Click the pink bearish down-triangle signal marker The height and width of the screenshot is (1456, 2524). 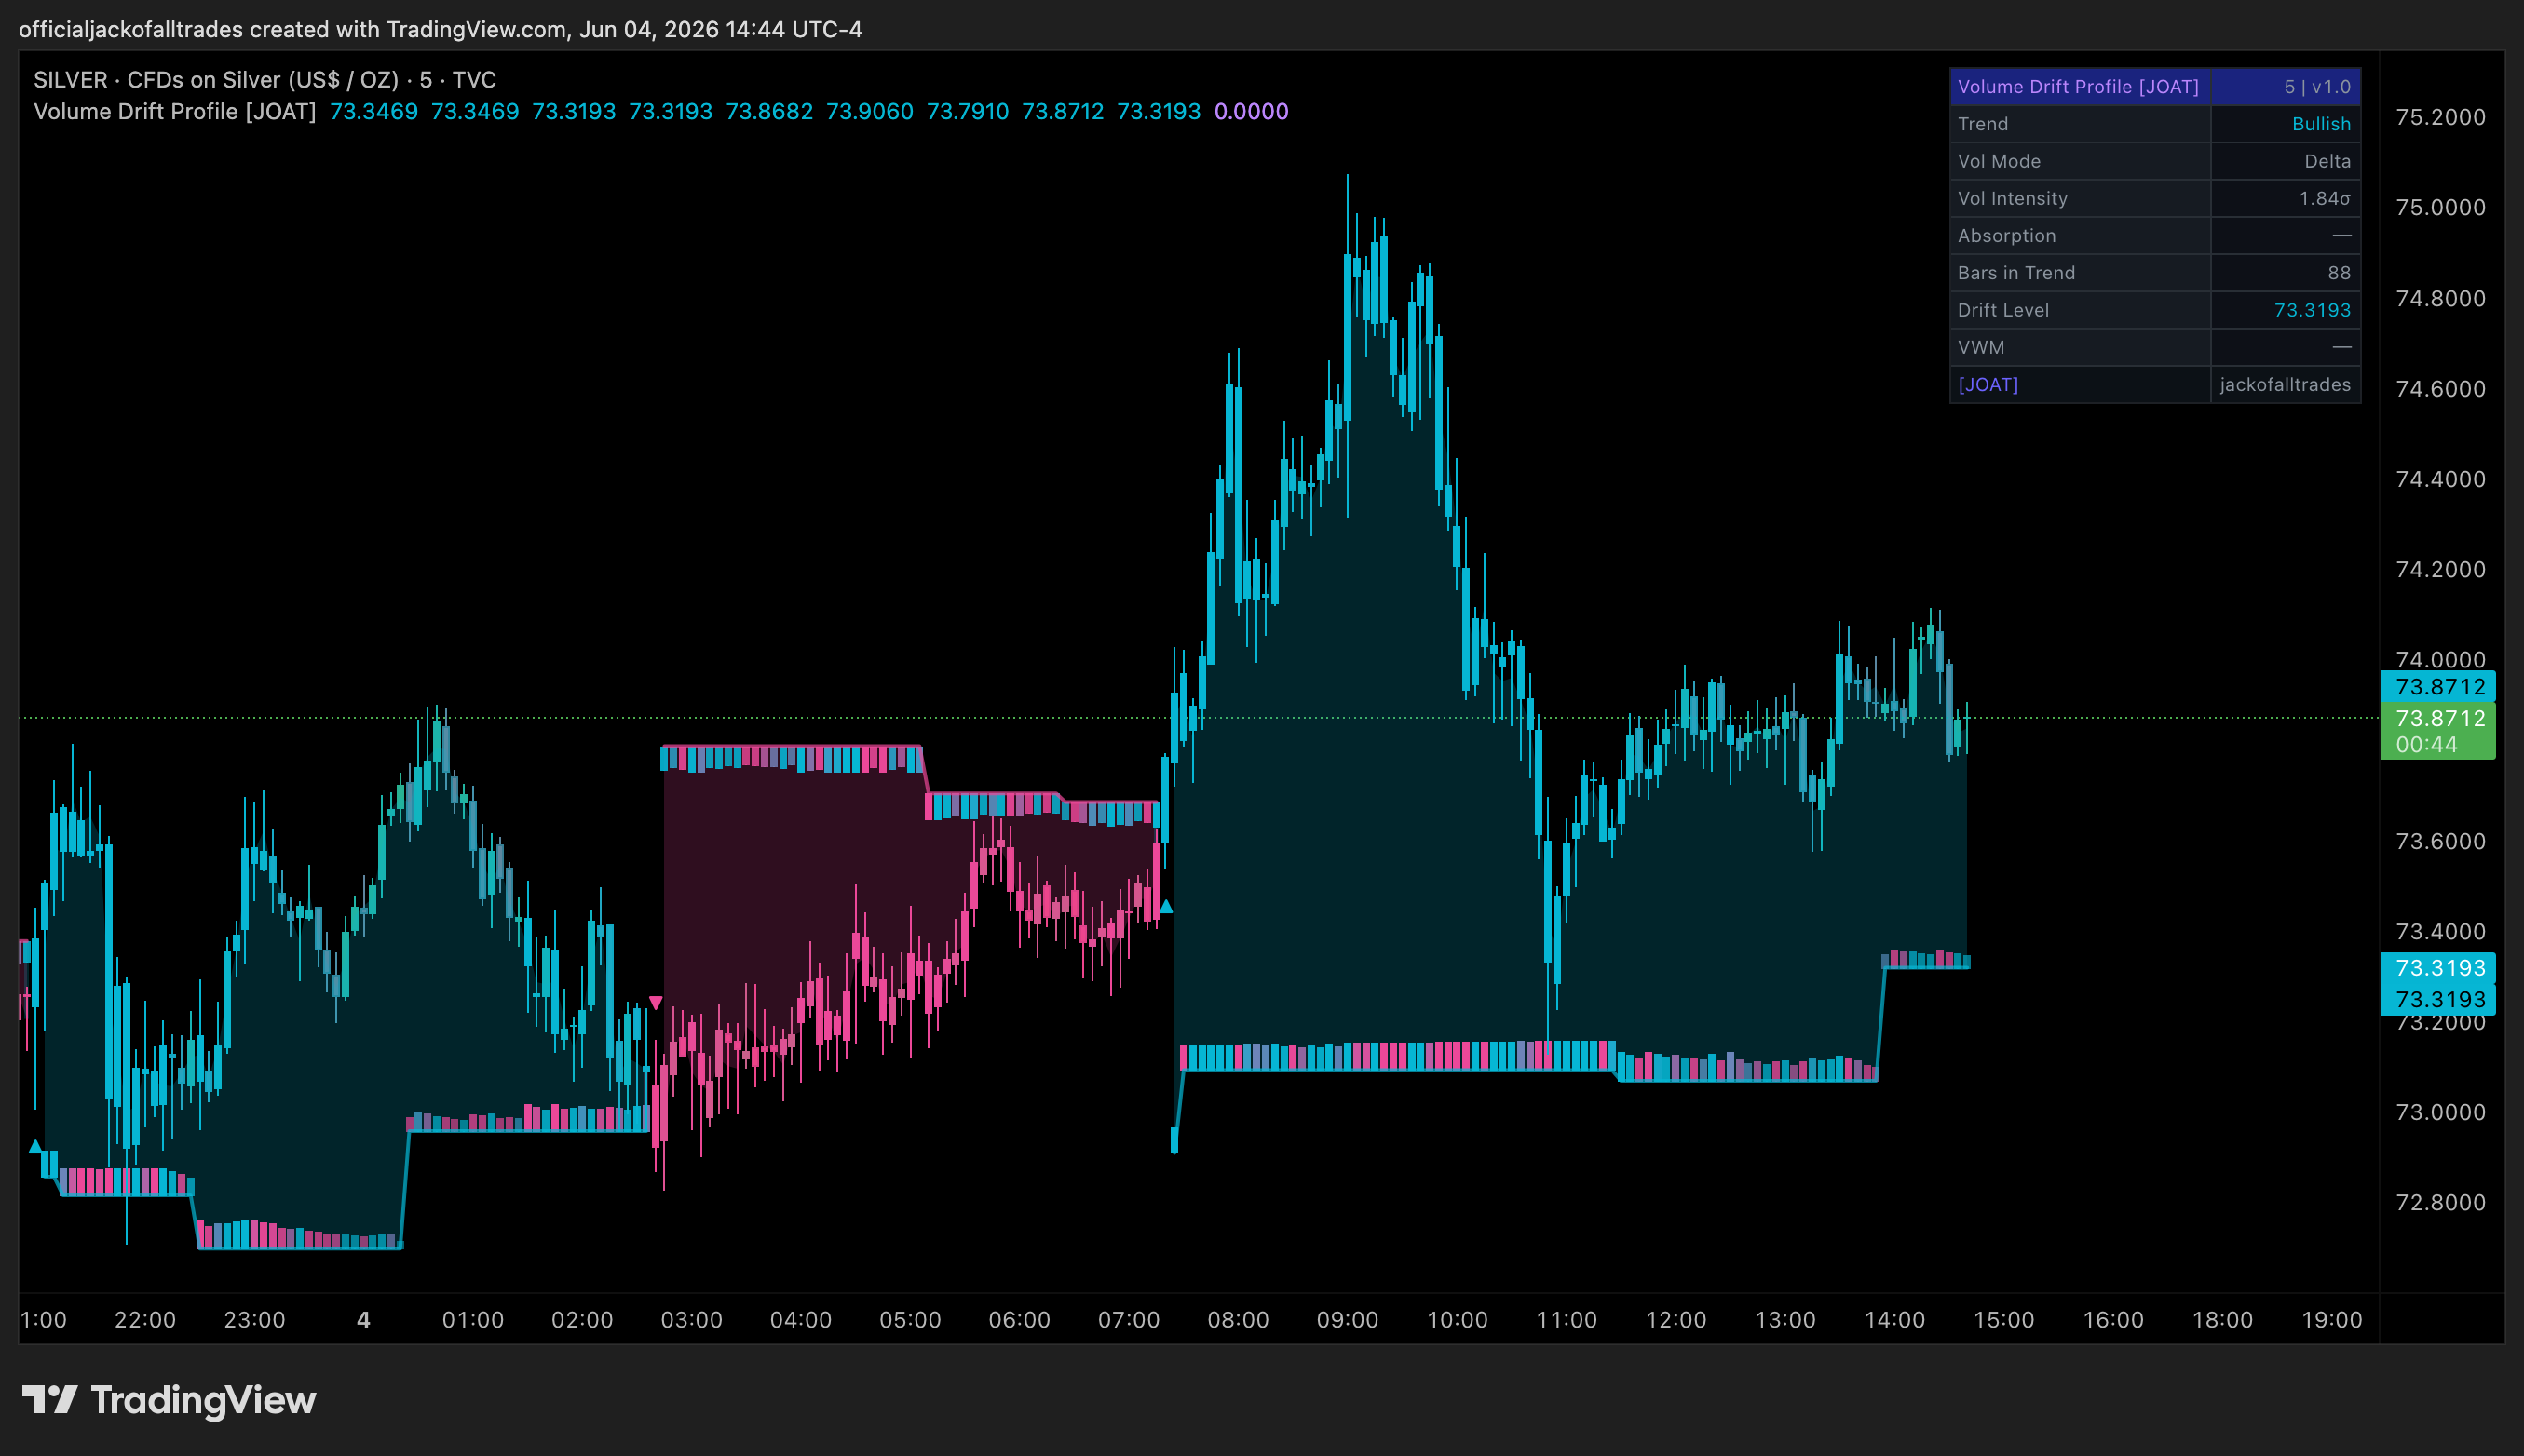[x=656, y=1002]
